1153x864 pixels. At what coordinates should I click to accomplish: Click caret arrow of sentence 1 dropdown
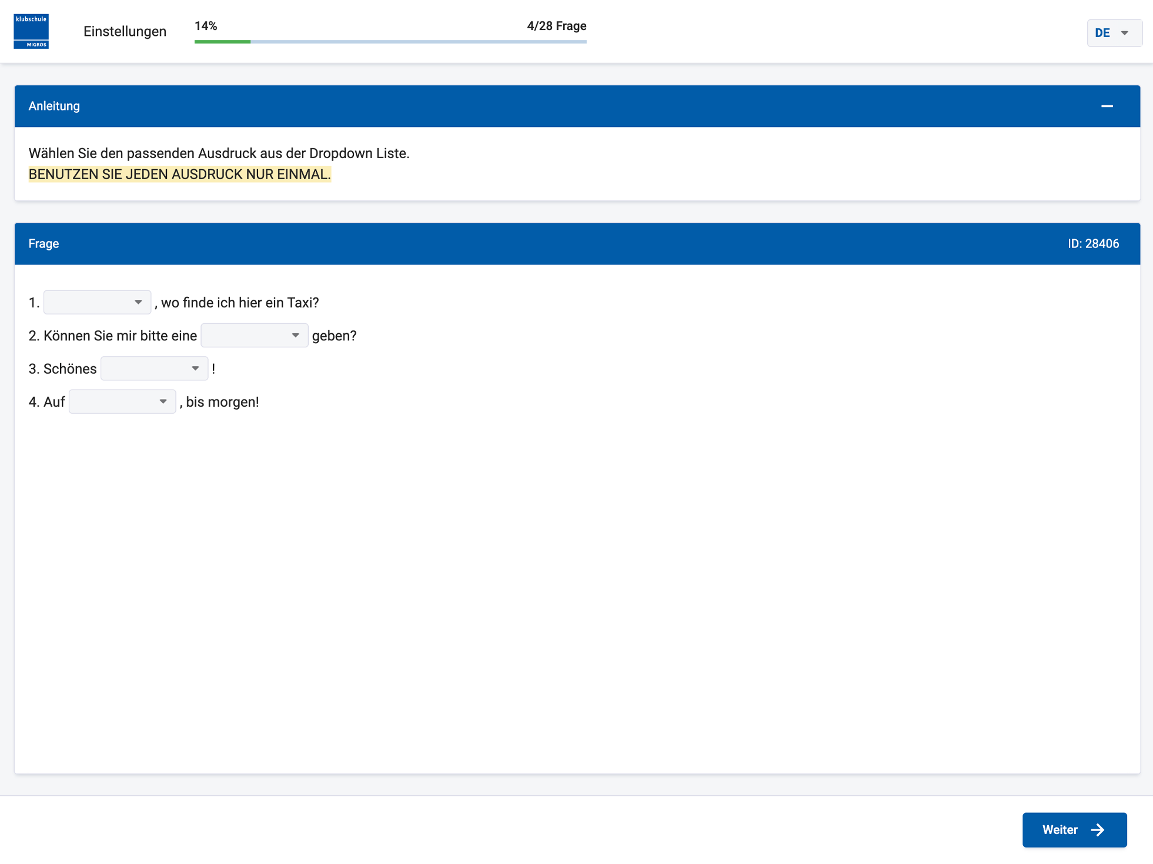click(x=138, y=302)
